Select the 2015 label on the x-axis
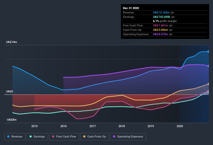 (x=35, y=126)
